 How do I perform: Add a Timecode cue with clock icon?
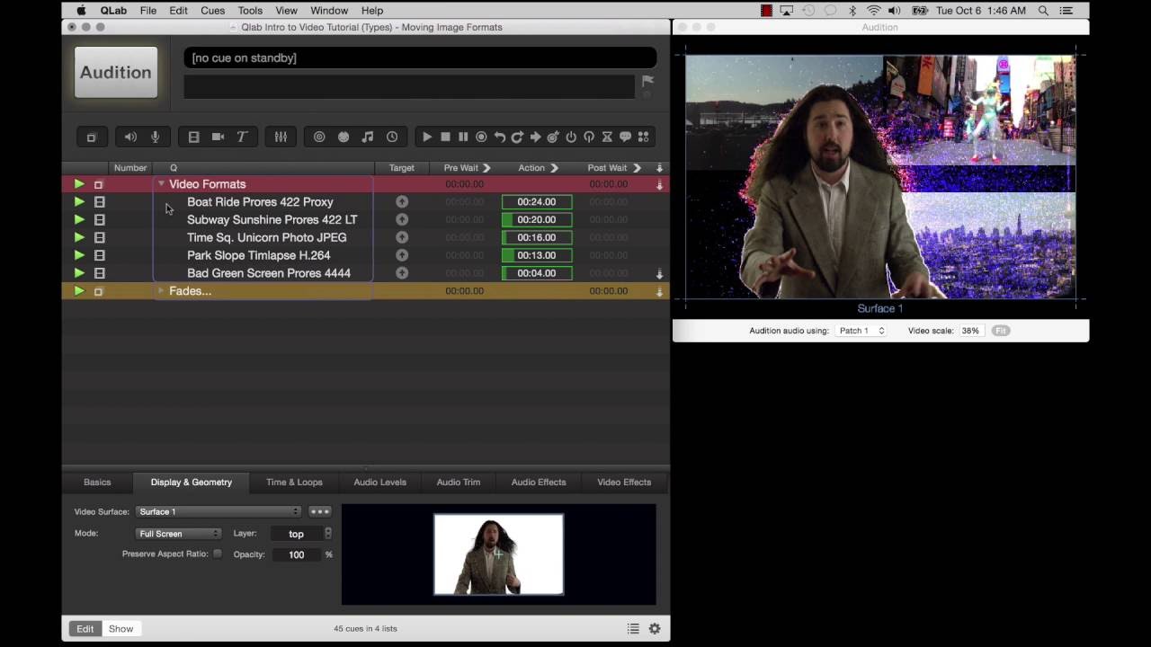click(x=392, y=137)
